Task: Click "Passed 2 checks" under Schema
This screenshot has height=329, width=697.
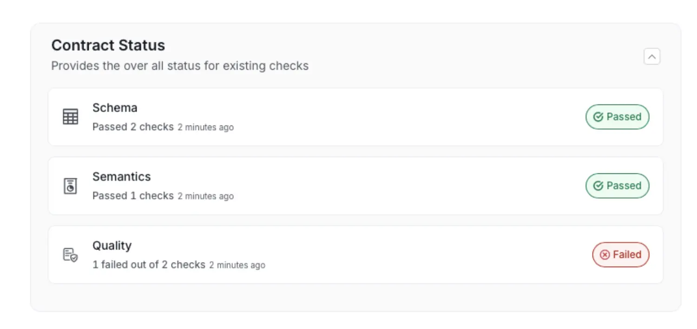Action: click(x=133, y=127)
